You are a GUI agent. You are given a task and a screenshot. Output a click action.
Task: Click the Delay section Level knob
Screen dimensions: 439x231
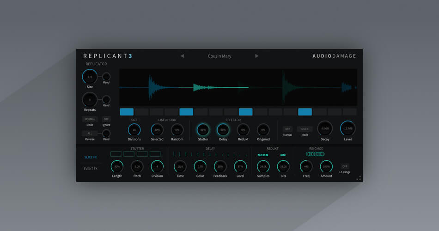coord(240,167)
